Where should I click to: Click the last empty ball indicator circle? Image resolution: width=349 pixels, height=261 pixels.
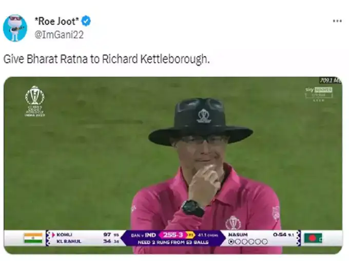pos(265,242)
